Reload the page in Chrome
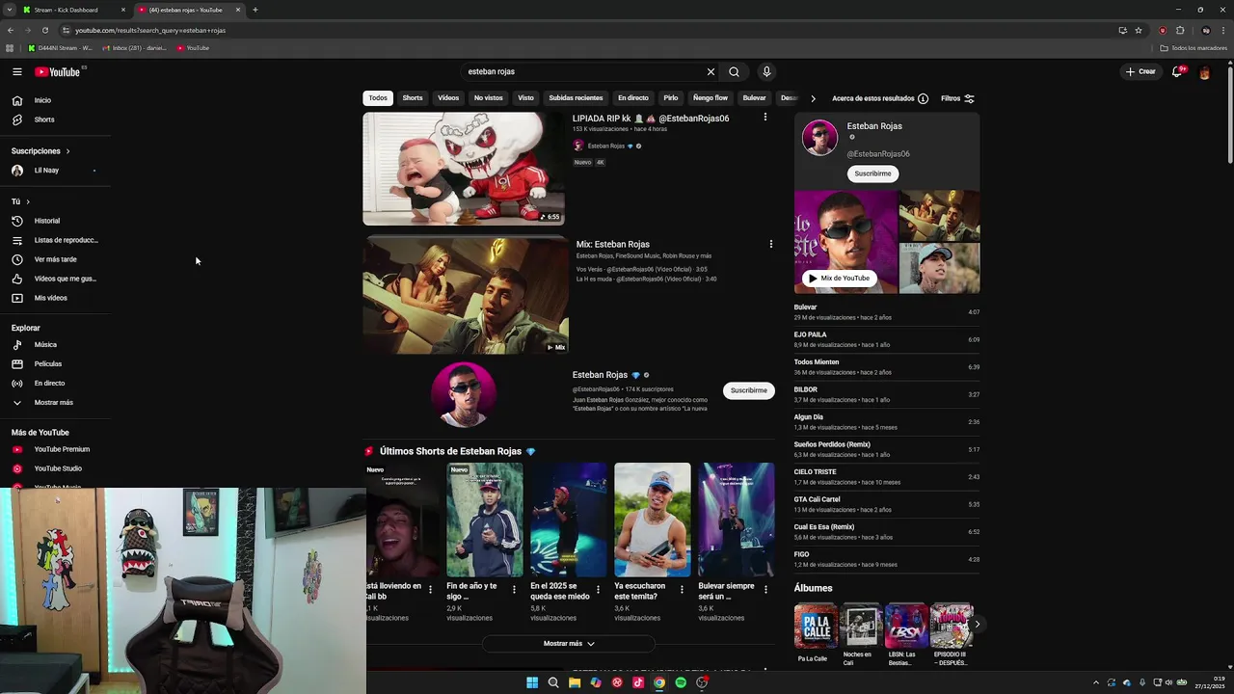This screenshot has width=1234, height=694. (44, 30)
